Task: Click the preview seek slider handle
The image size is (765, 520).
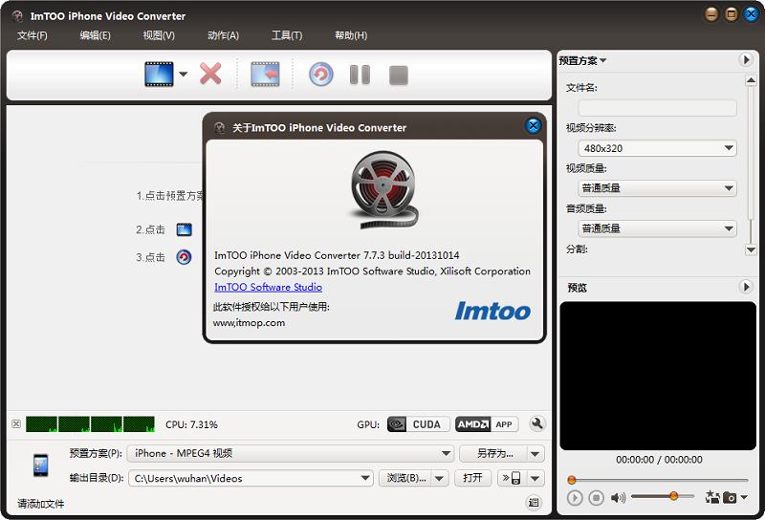Action: [572, 480]
